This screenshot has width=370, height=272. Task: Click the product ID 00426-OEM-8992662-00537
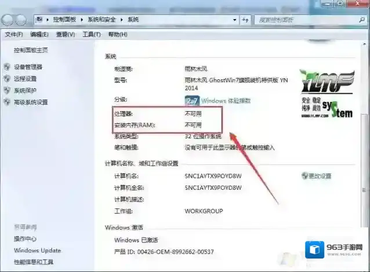176,252
